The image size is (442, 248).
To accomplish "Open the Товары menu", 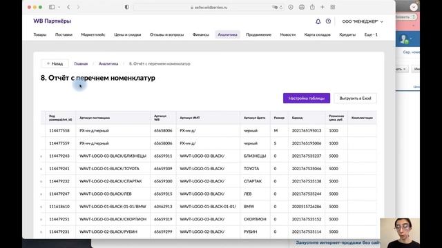I will pos(40,34).
